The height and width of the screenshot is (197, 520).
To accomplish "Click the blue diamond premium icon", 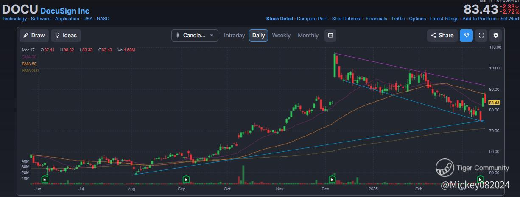I will click(x=466, y=35).
